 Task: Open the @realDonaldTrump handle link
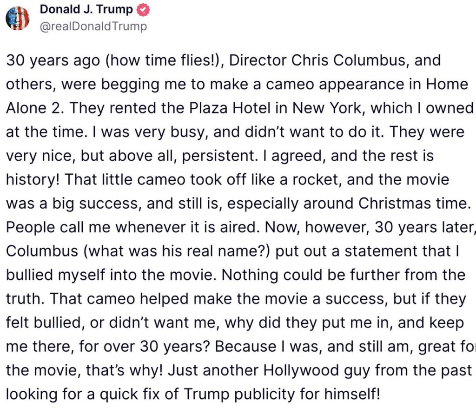coord(93,26)
